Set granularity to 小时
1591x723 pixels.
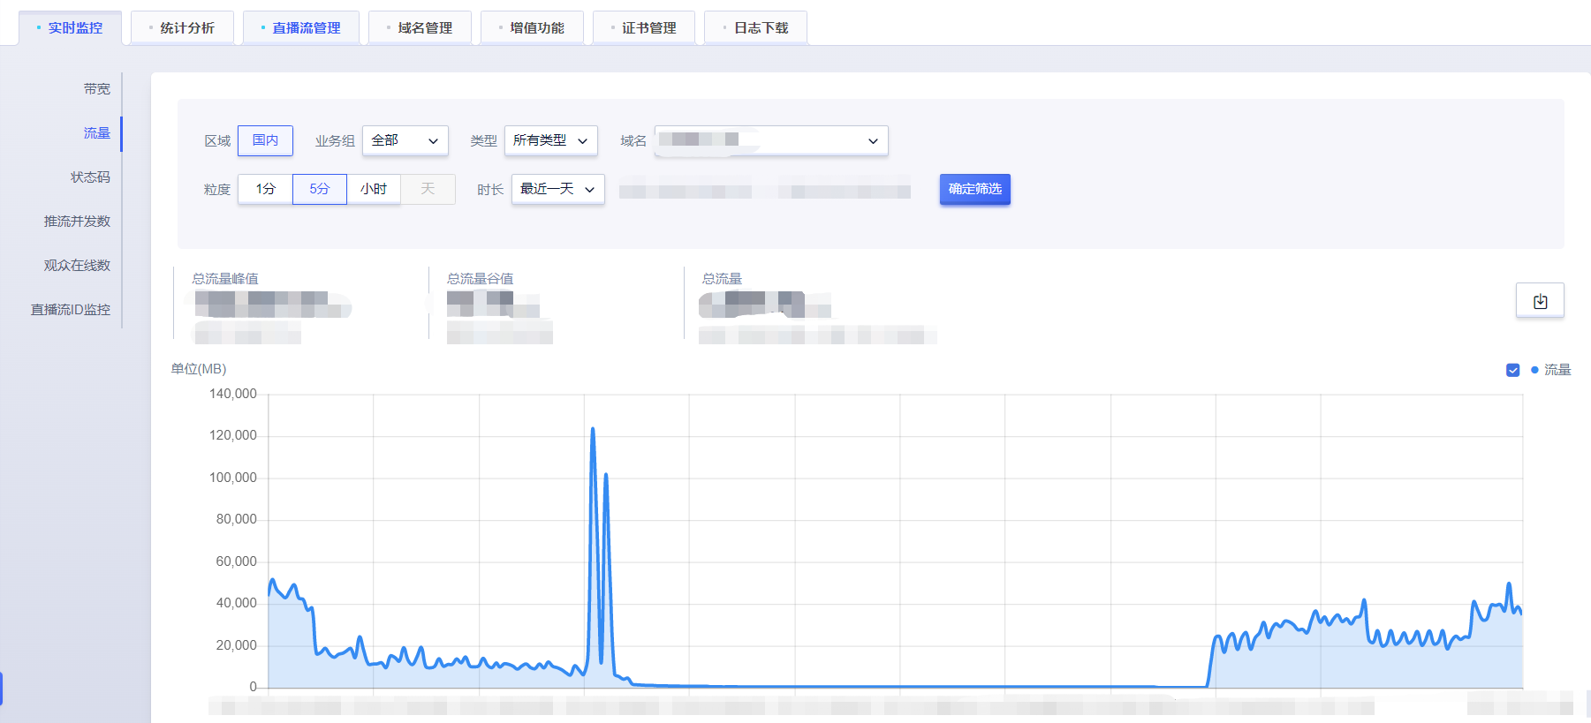374,189
